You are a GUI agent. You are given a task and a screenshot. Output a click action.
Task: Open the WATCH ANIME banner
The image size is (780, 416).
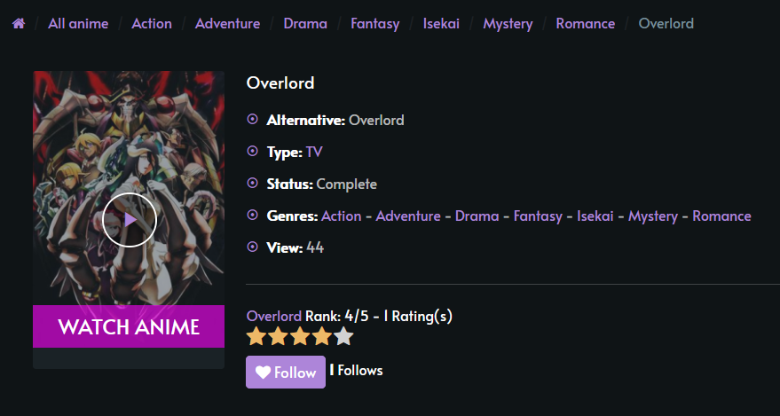pos(129,326)
